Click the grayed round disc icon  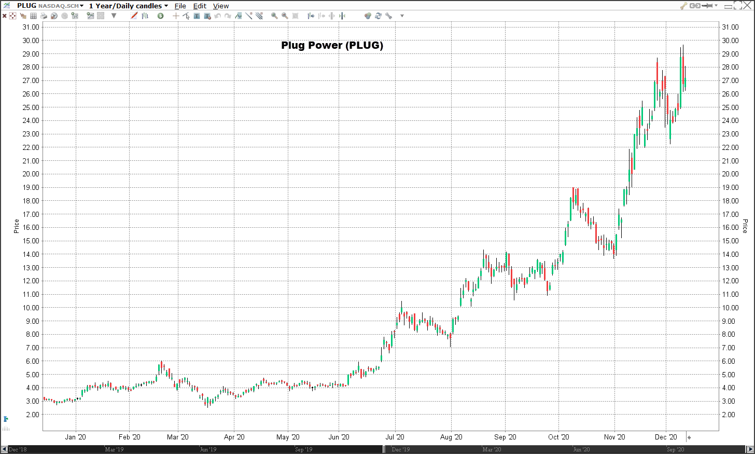[x=64, y=16]
